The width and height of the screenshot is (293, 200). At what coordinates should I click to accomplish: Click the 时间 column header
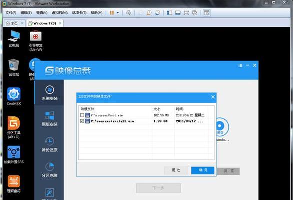click(191, 109)
